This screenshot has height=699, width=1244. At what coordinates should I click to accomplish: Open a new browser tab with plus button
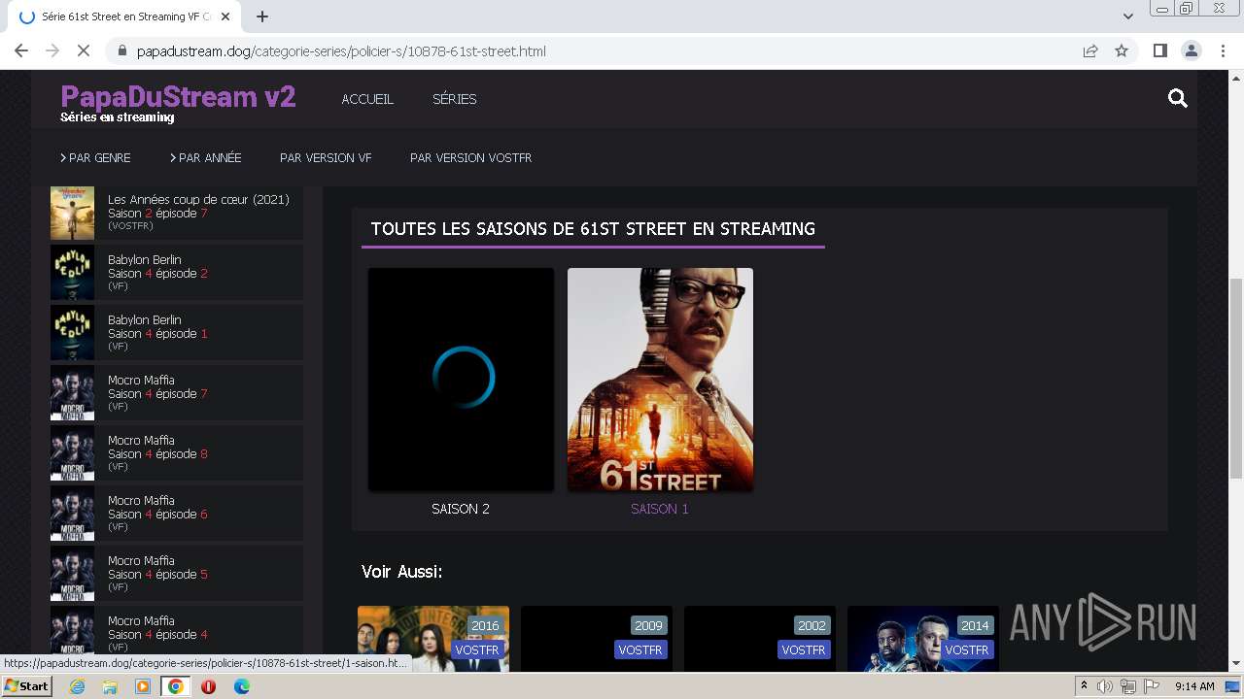pos(262,17)
